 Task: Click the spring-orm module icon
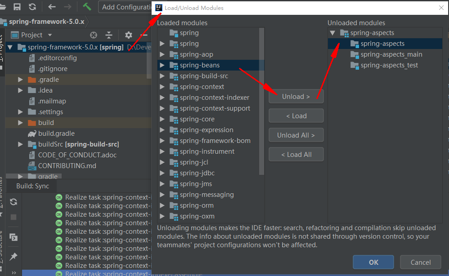point(174,205)
